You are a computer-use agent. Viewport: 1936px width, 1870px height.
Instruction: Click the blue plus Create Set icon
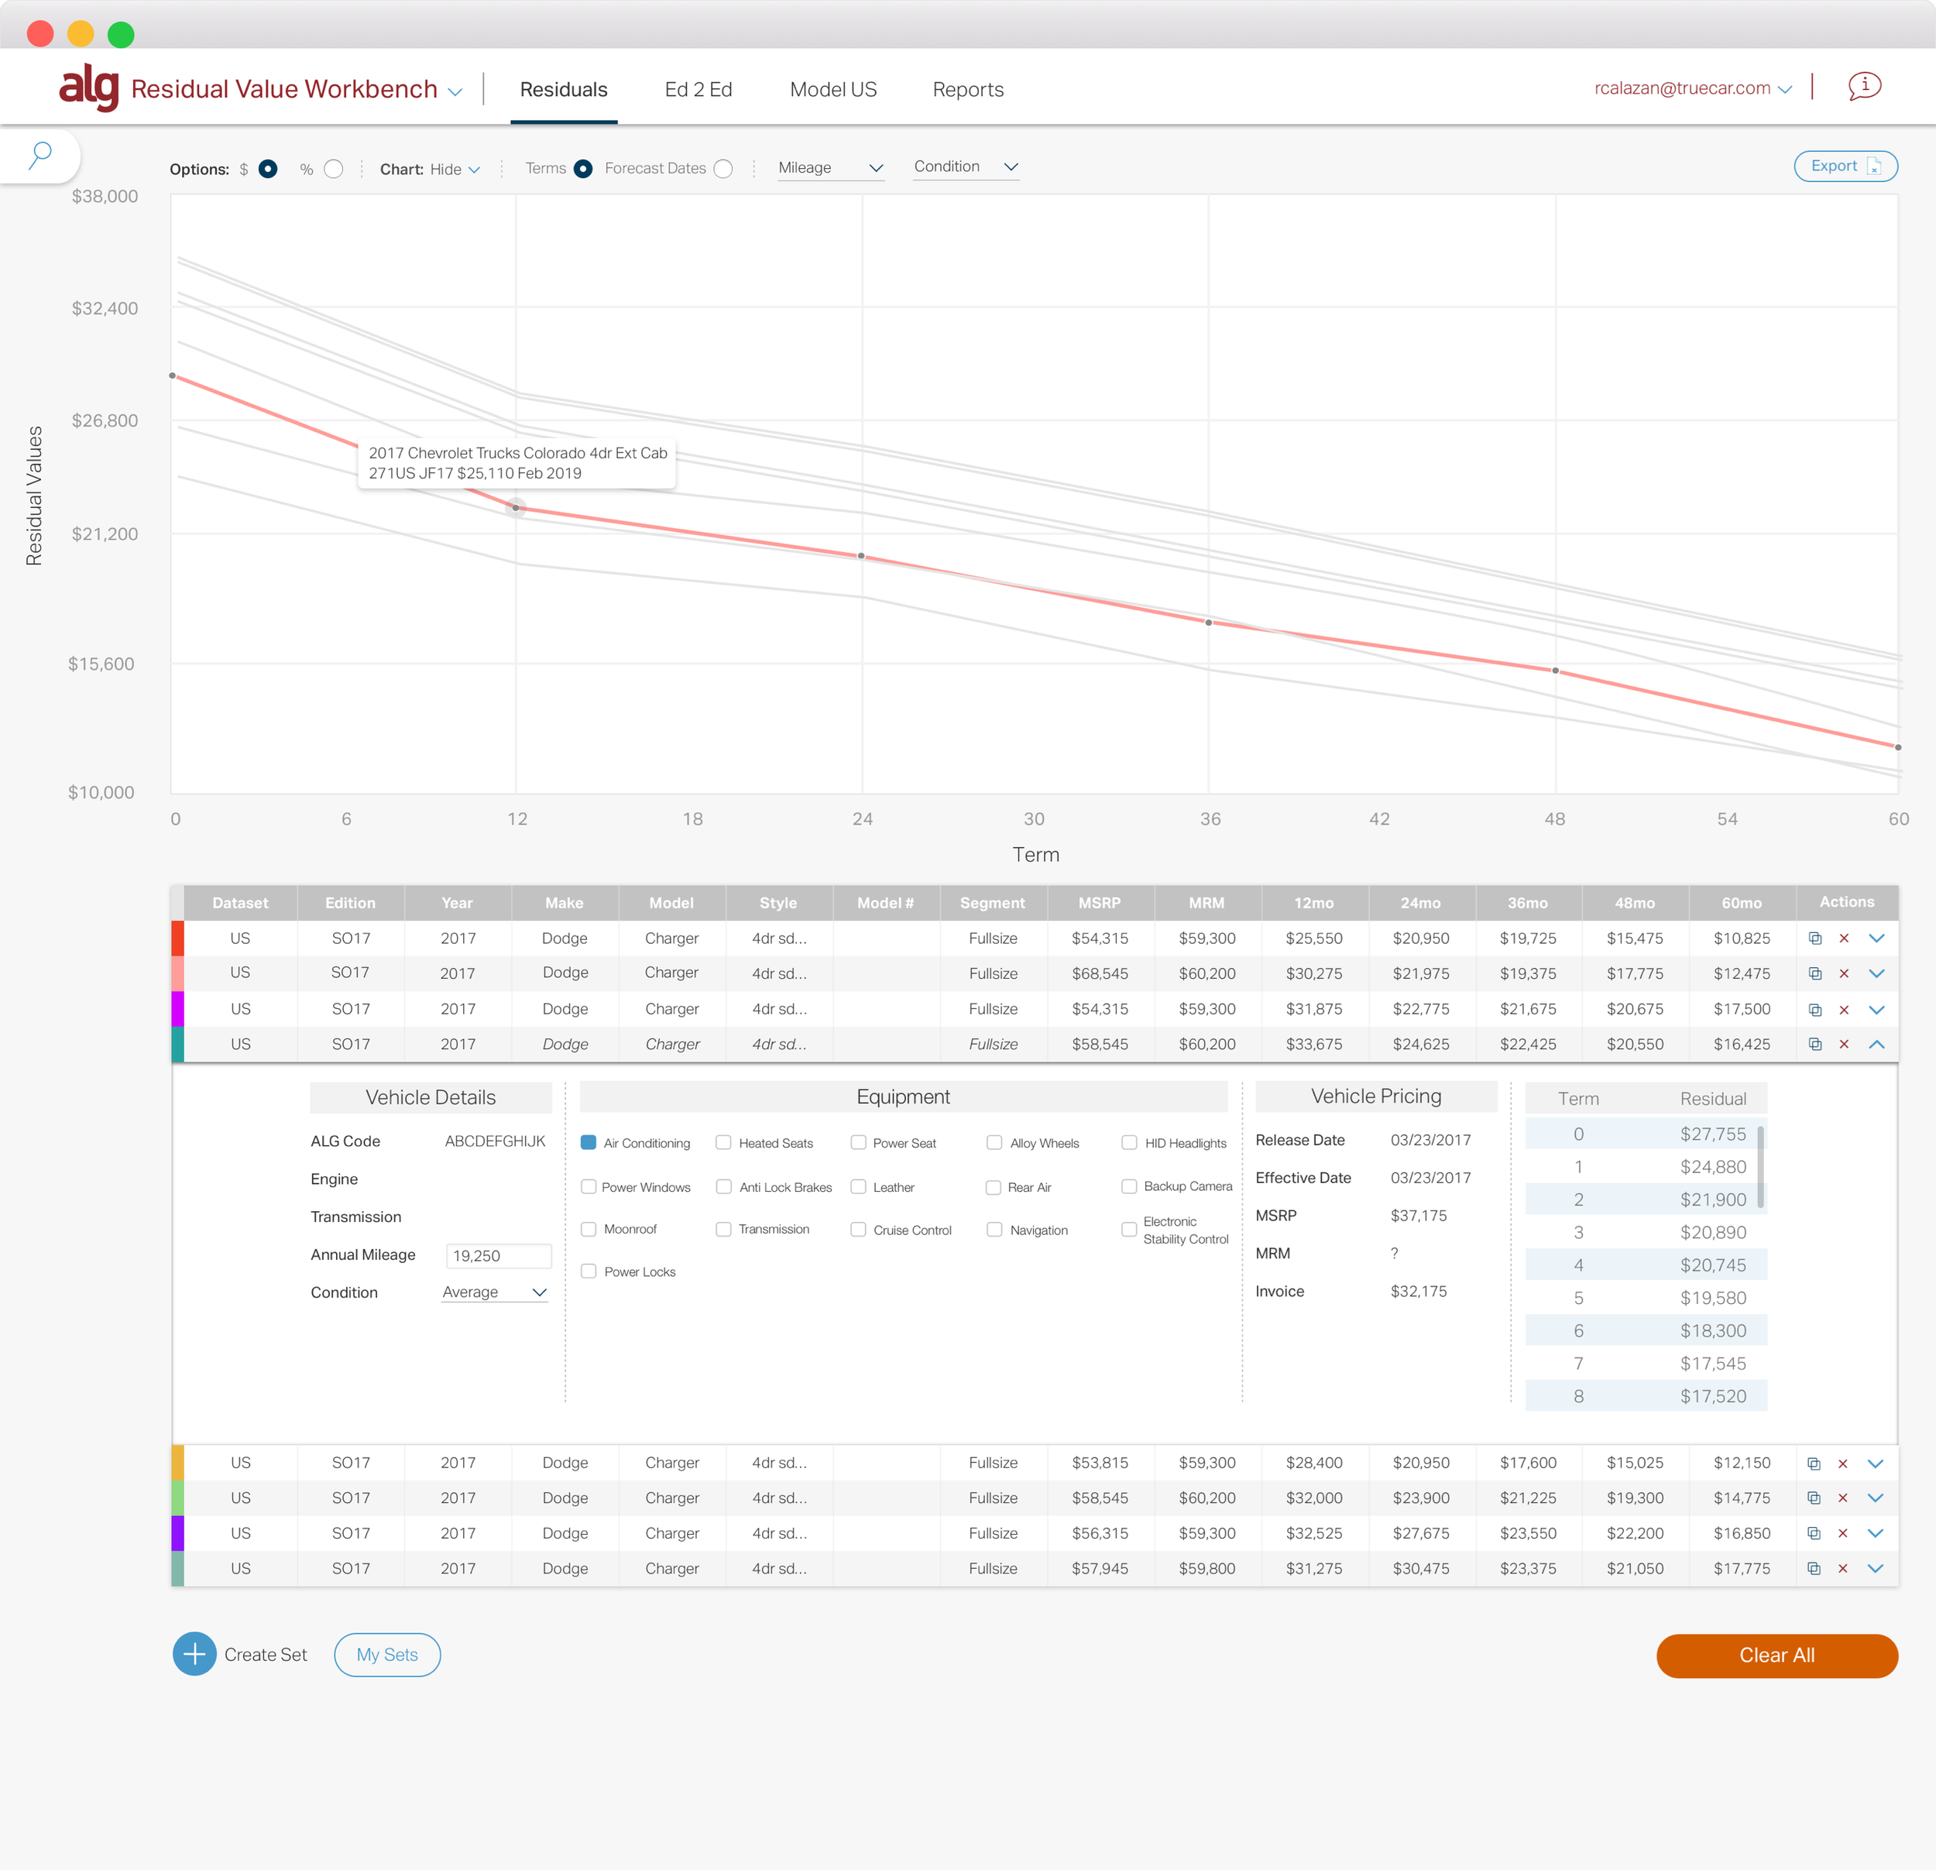pos(194,1654)
